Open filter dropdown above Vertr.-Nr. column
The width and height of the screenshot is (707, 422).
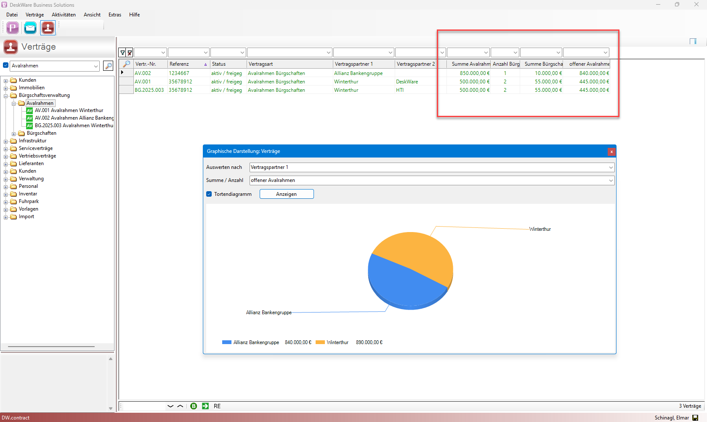(x=163, y=53)
